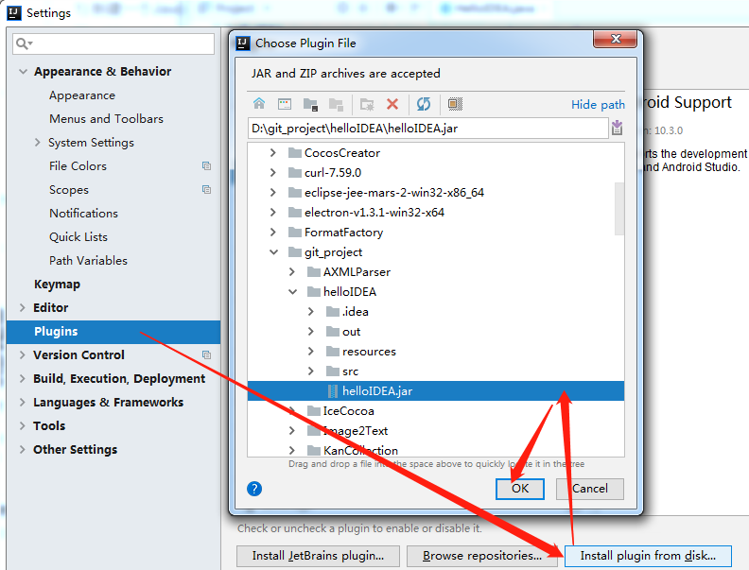Select eclipse-jee-mars-2-win32-x86_64 folder
The width and height of the screenshot is (749, 570).
tap(393, 193)
